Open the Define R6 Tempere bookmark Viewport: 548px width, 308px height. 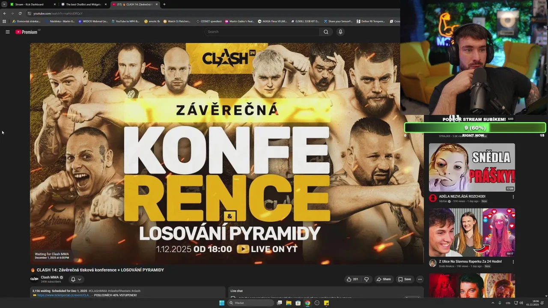pos(371,21)
